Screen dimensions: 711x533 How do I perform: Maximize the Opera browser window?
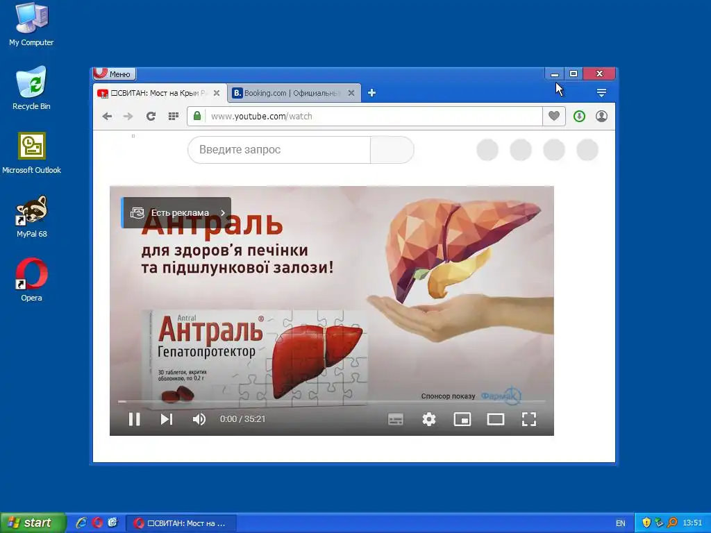point(574,74)
